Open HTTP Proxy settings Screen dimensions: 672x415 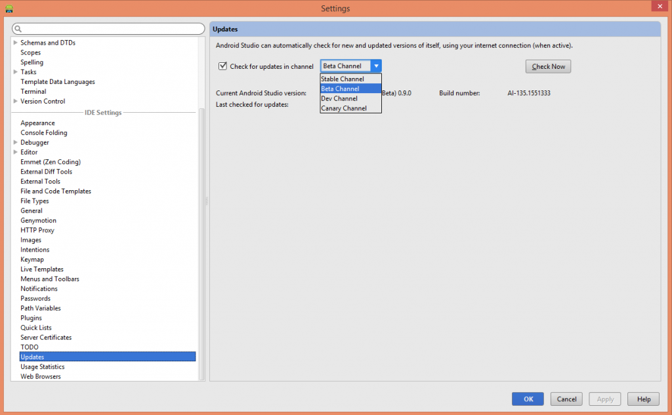coord(37,230)
